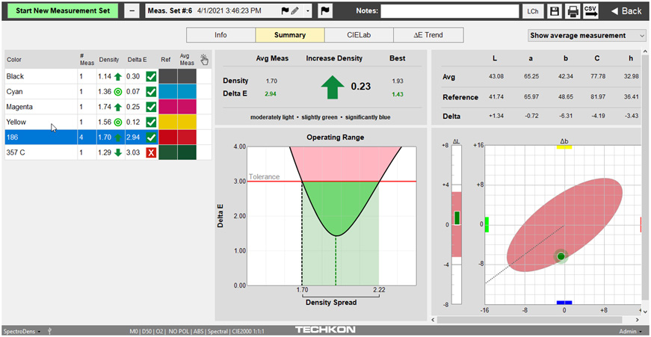
Task: Open the Admin menu in status bar
Action: click(629, 330)
